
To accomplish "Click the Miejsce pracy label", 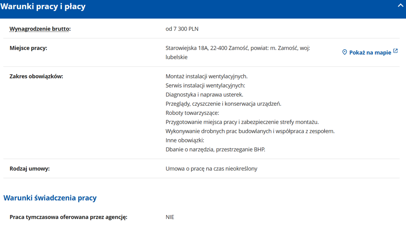I will pyautogui.click(x=28, y=48).
